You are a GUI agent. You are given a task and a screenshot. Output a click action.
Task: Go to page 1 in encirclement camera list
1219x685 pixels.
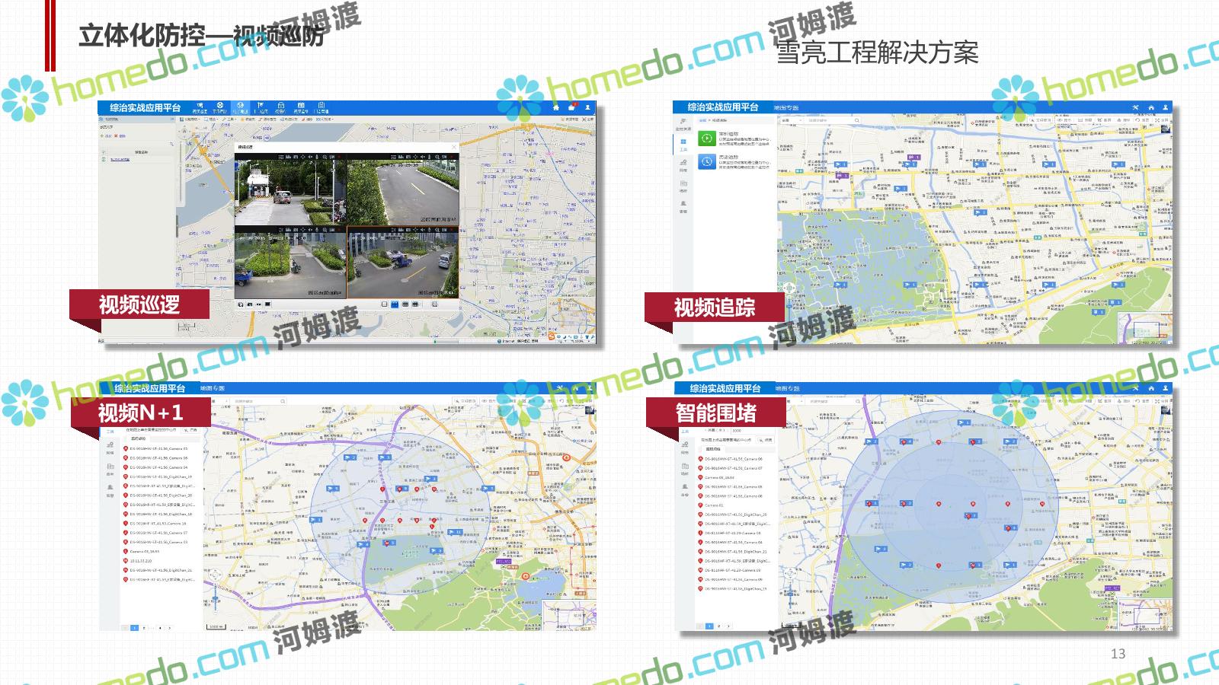(x=709, y=626)
